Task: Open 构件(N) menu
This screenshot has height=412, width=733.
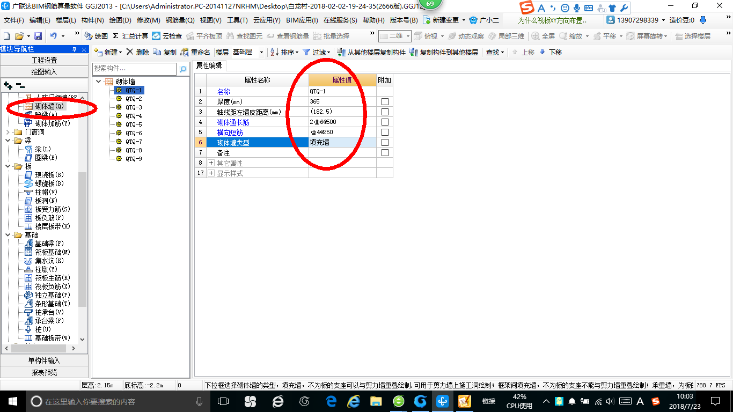Action: tap(93, 20)
